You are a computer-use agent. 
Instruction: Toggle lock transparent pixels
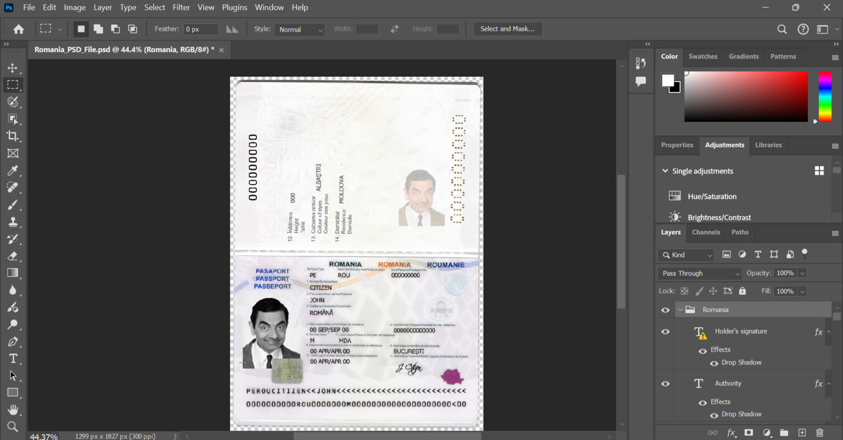[684, 291]
